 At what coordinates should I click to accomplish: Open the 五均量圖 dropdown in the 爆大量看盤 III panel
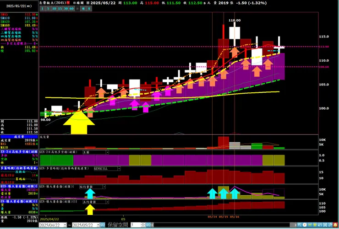[107, 202]
